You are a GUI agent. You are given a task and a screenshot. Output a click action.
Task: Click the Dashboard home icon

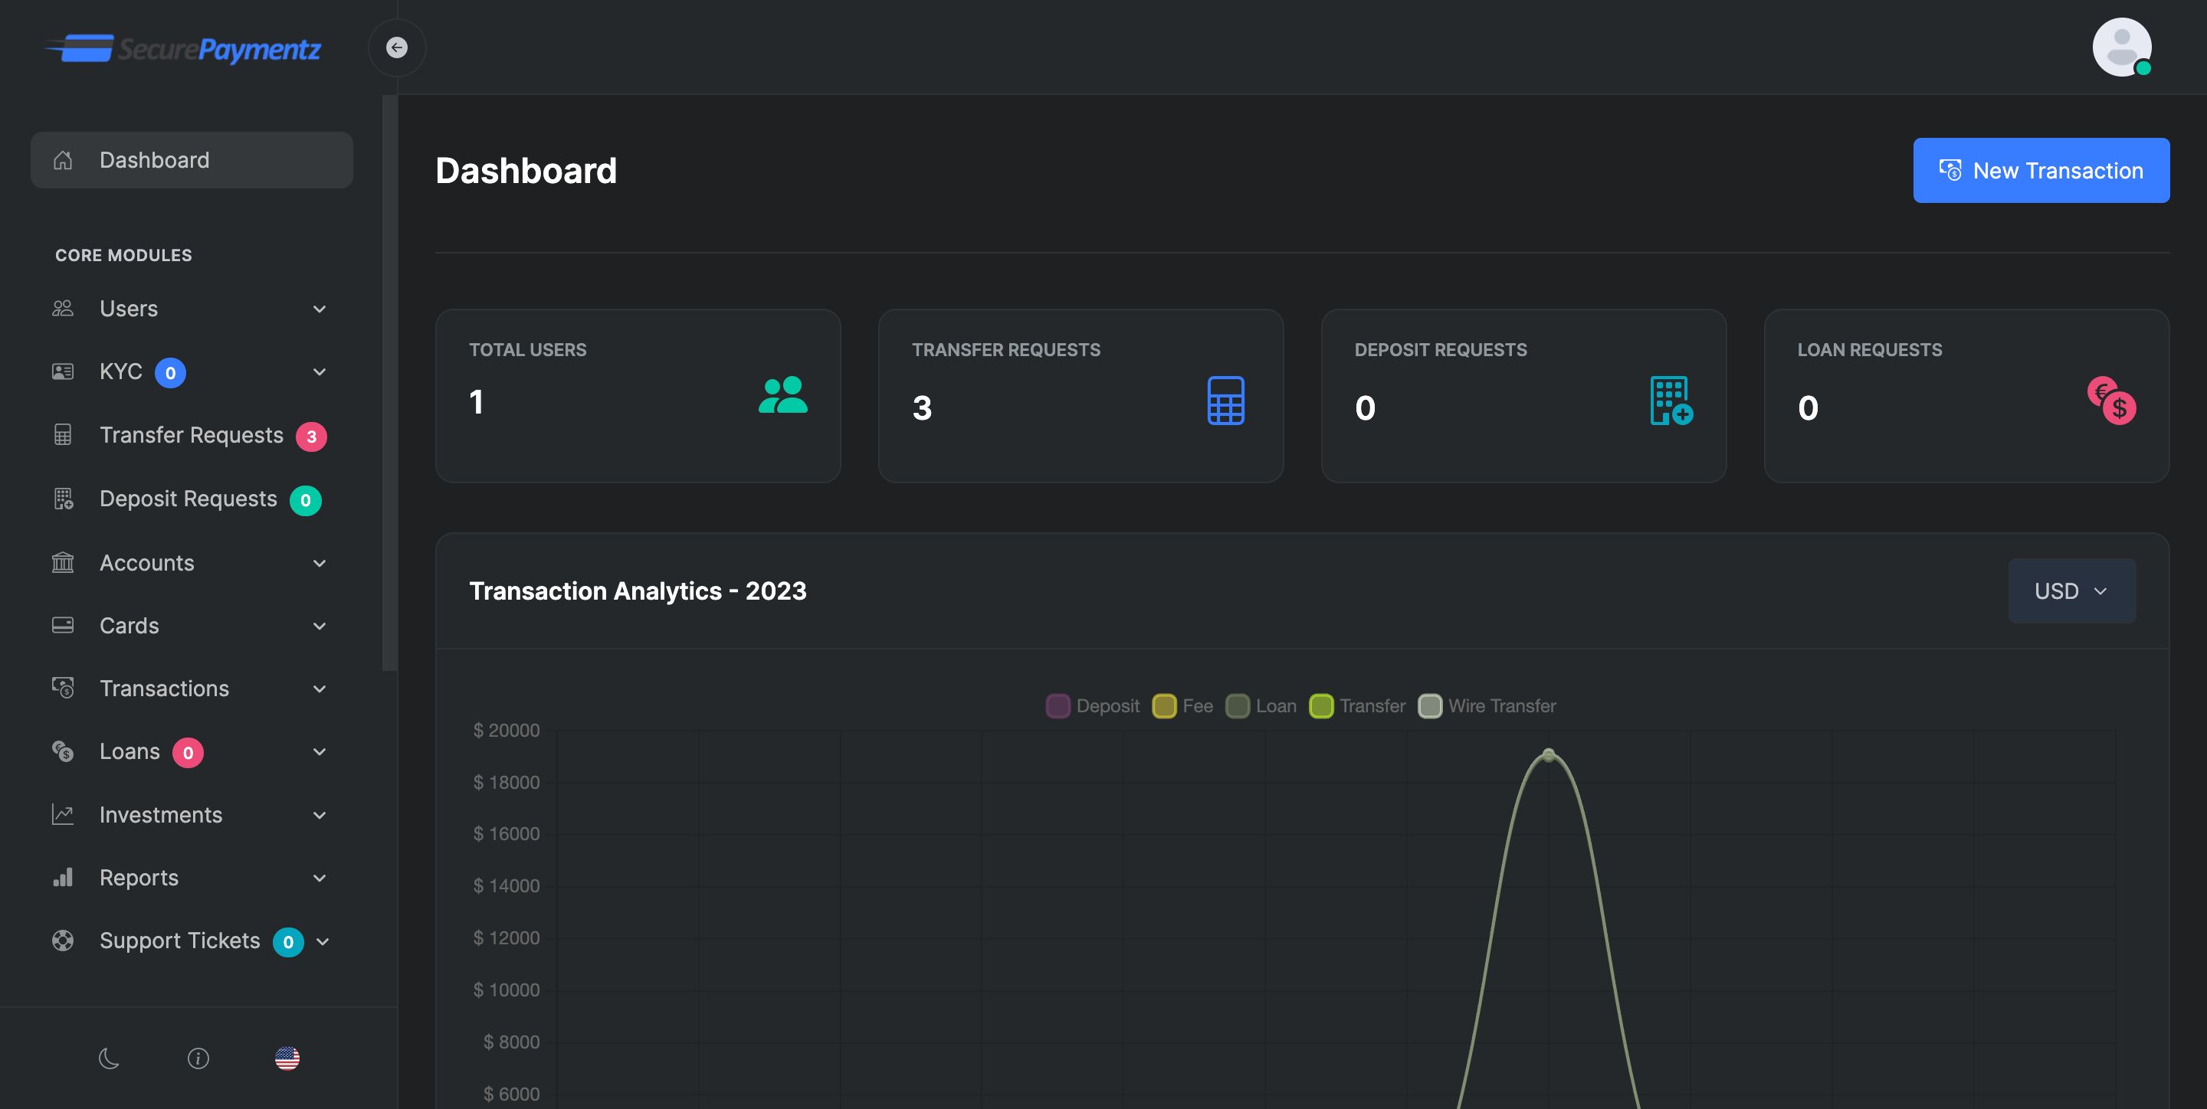(63, 160)
